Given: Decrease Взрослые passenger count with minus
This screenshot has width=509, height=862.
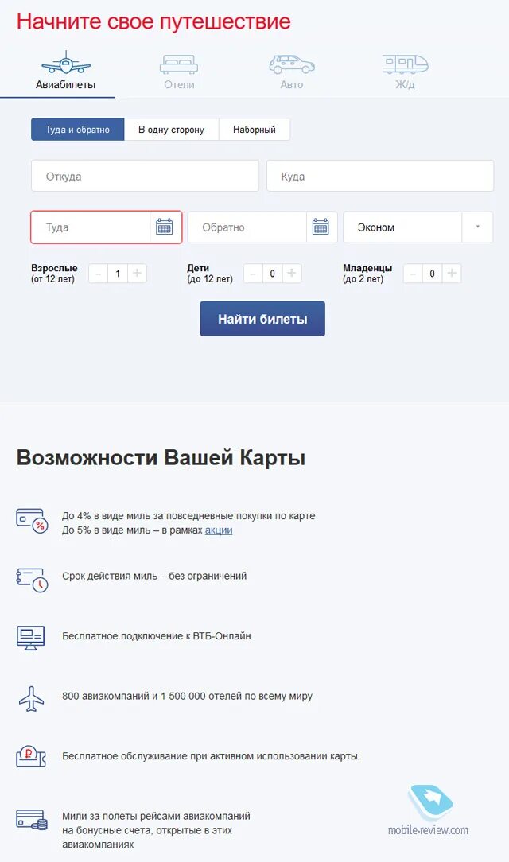Looking at the screenshot, I should pyautogui.click(x=99, y=274).
